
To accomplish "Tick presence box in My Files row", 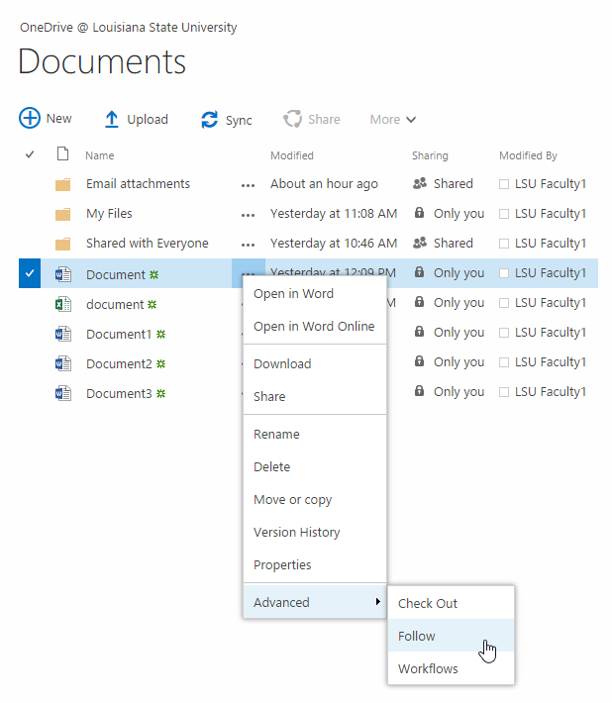I will (504, 214).
